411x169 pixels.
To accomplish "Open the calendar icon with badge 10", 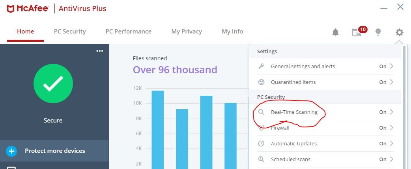I will 357,32.
